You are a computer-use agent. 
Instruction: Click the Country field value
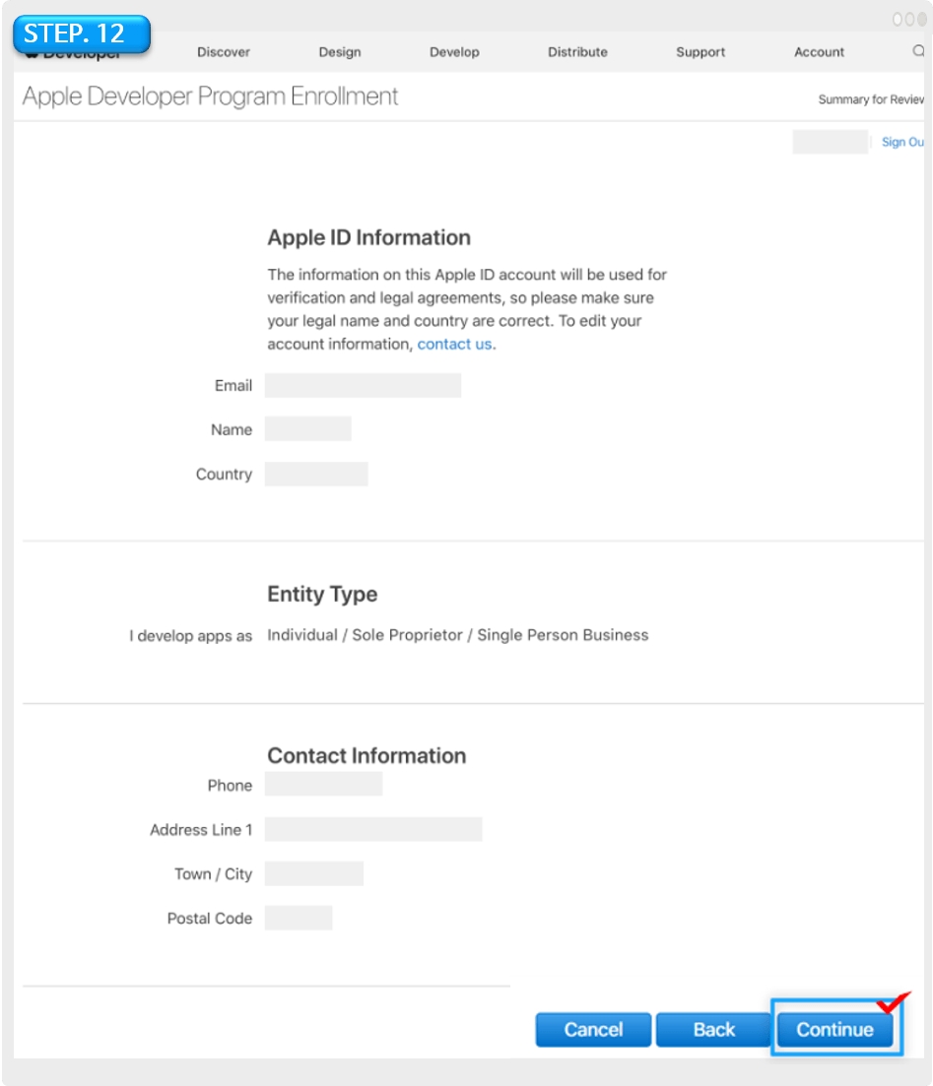(x=316, y=474)
